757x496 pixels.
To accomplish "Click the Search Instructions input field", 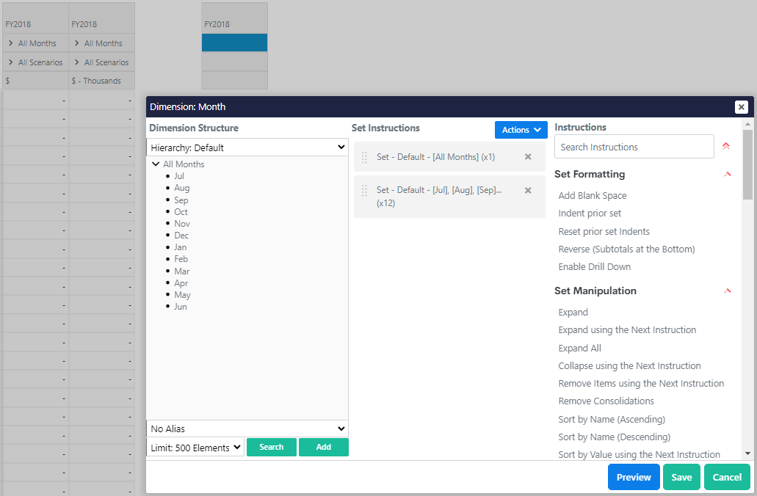I will [634, 147].
